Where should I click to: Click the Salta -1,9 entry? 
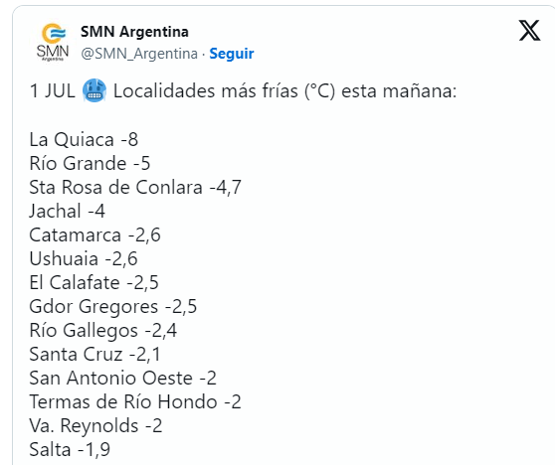pyautogui.click(x=70, y=450)
